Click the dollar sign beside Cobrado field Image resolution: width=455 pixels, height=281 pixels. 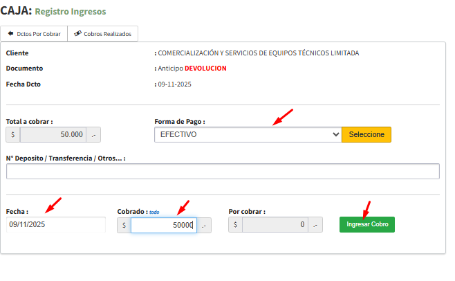click(x=124, y=225)
